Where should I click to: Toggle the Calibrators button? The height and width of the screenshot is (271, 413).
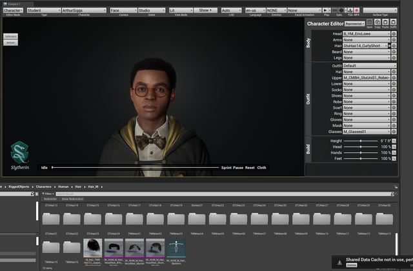pyautogui.click(x=10, y=36)
